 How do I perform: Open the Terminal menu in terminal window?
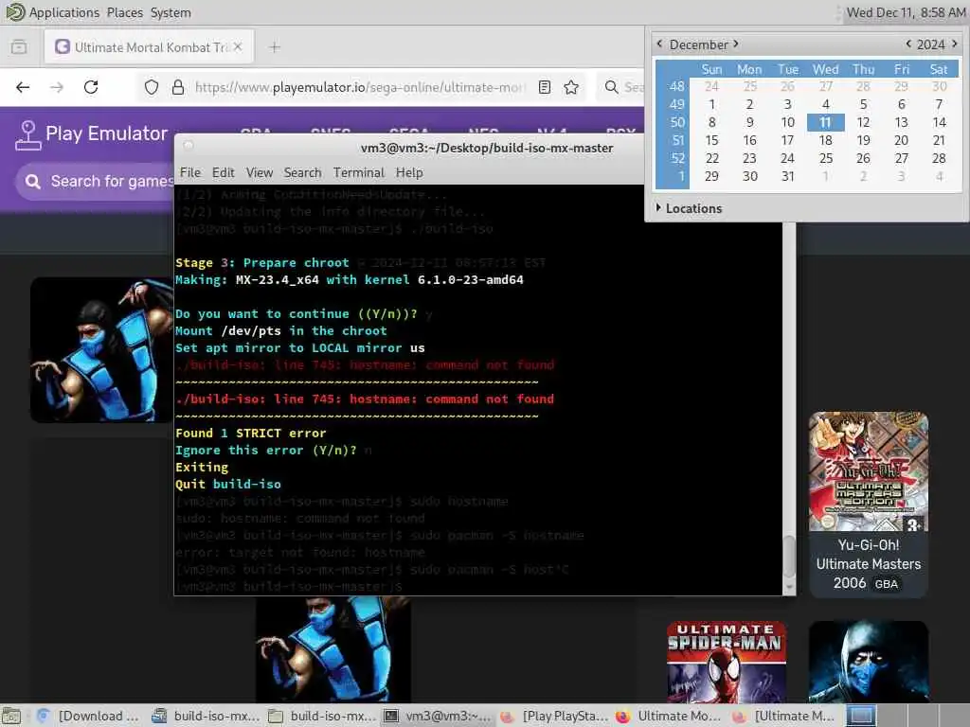(x=359, y=172)
